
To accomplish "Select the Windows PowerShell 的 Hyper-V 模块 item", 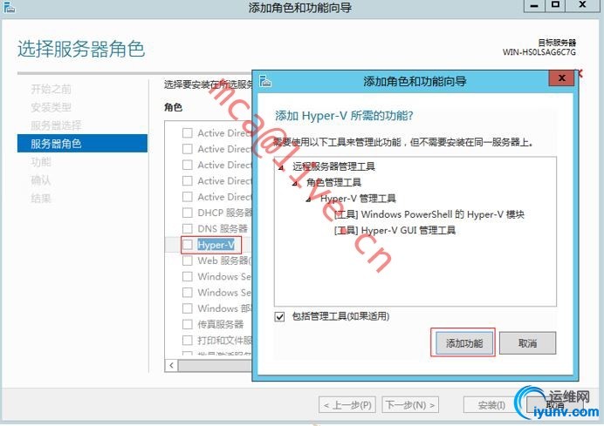I will pyautogui.click(x=429, y=214).
